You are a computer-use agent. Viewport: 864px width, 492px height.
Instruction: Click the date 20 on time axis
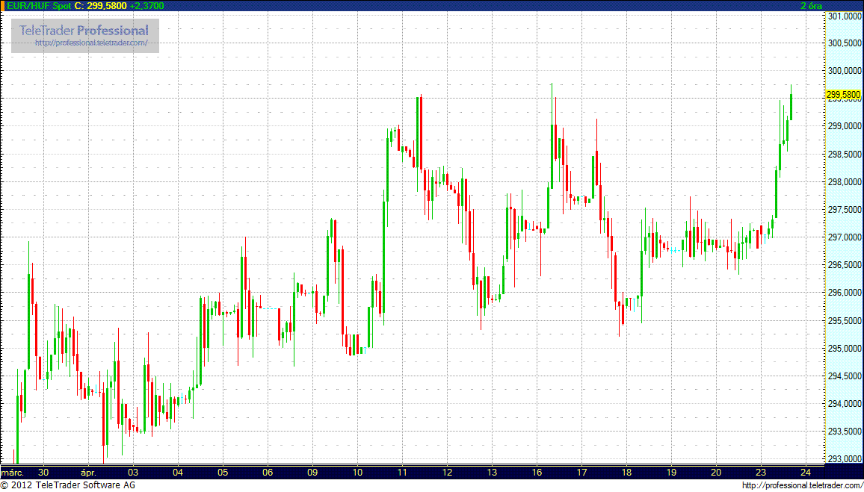click(716, 472)
